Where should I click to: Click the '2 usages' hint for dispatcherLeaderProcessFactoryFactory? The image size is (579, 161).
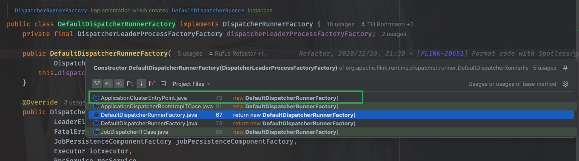(x=394, y=34)
